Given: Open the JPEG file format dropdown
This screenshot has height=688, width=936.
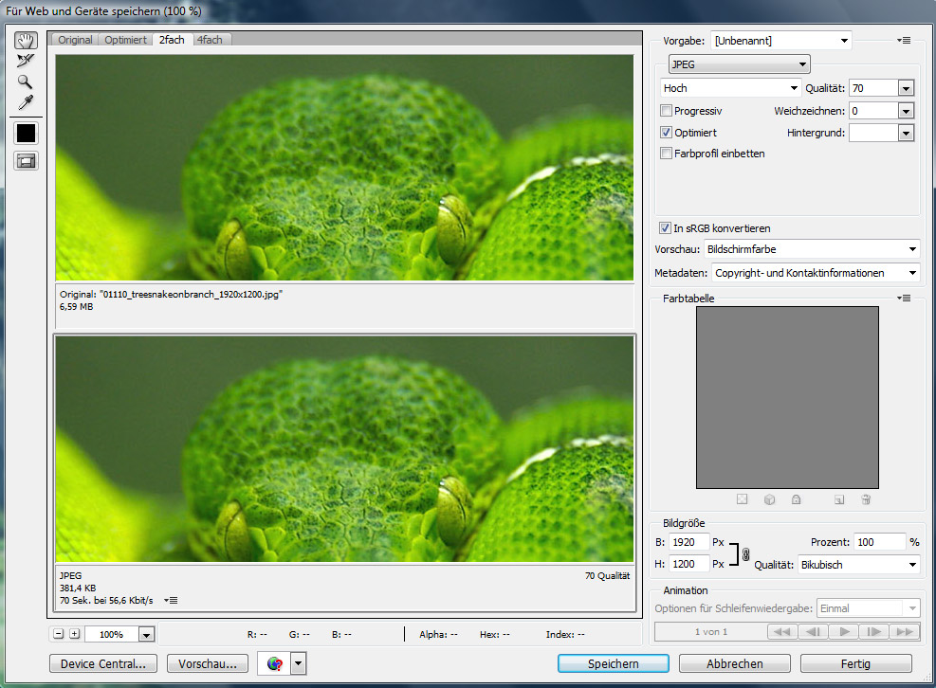Looking at the screenshot, I should (739, 63).
